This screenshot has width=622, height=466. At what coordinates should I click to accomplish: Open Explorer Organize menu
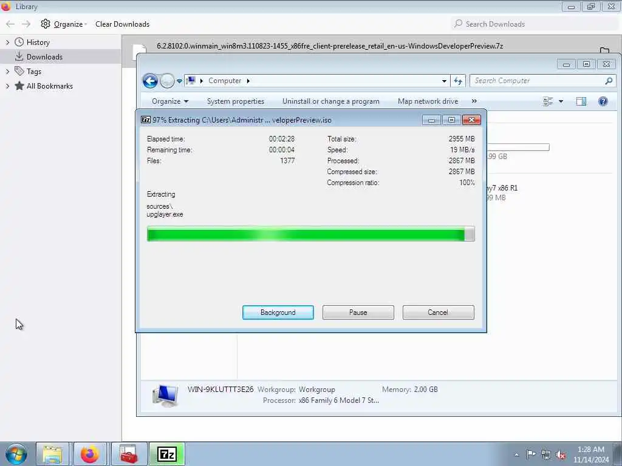tap(170, 101)
